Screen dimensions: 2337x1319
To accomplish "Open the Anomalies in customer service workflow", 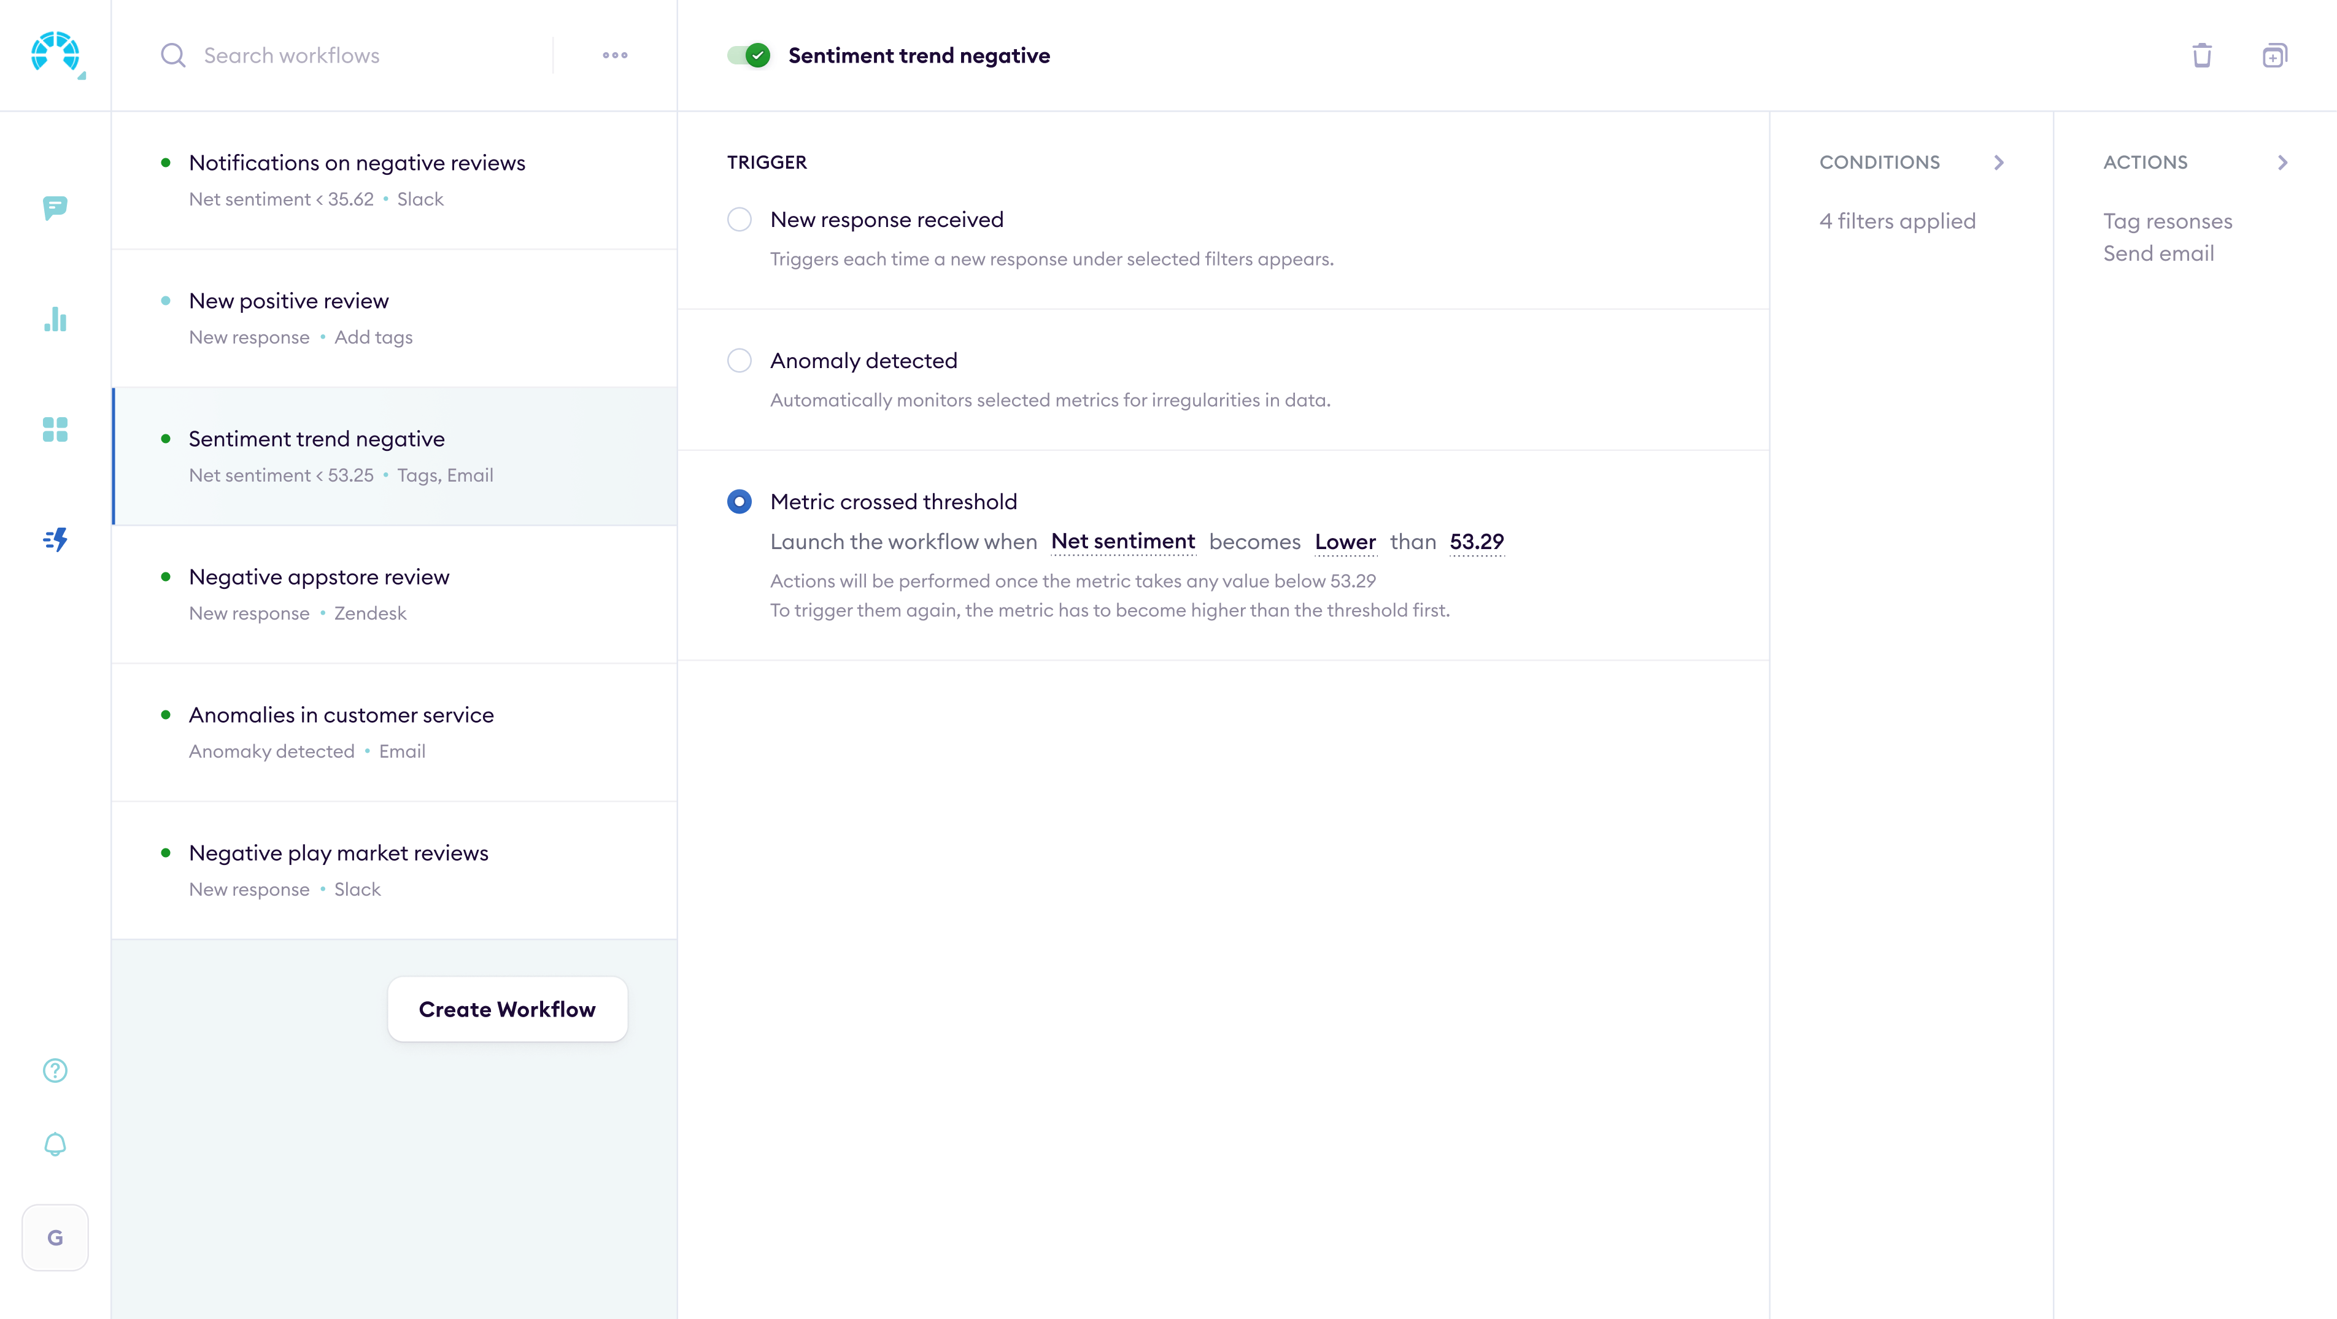I will pos(341,715).
